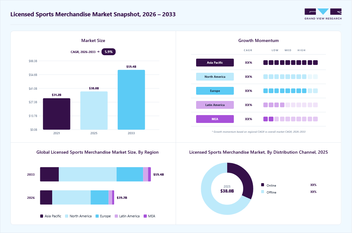Click the Europe legend swatch
352x233 pixels.
click(97, 216)
